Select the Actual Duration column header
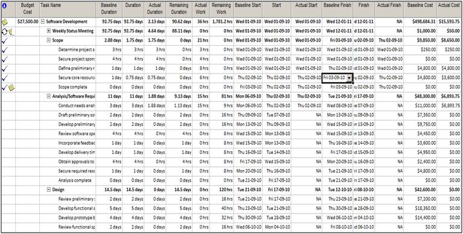 coord(155,9)
